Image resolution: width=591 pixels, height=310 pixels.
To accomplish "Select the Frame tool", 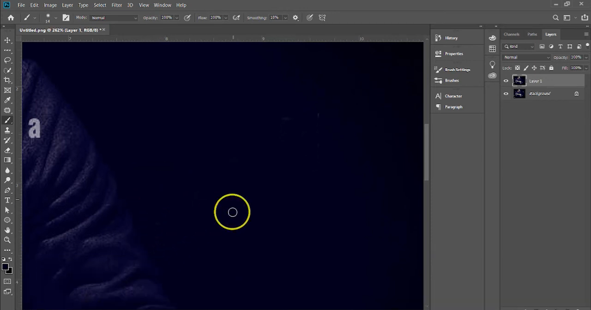I will pos(7,90).
